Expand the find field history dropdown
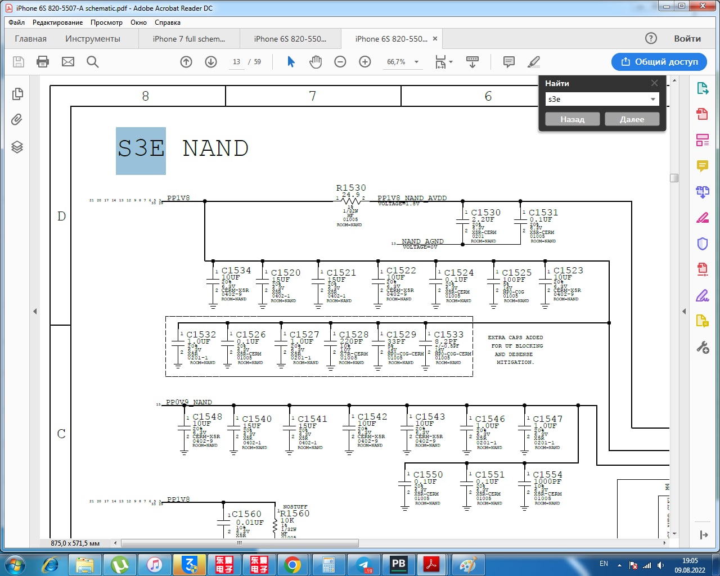The image size is (720, 576). [652, 99]
